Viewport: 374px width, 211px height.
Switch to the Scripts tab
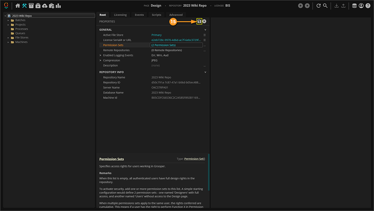tap(156, 15)
